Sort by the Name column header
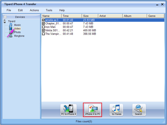 coord(51,16)
